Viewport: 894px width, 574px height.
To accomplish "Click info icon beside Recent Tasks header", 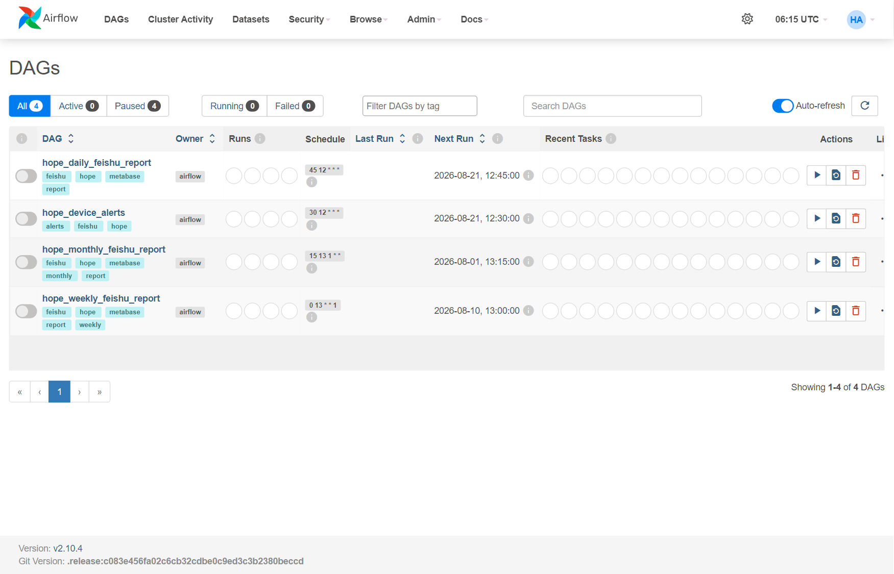I will click(611, 139).
